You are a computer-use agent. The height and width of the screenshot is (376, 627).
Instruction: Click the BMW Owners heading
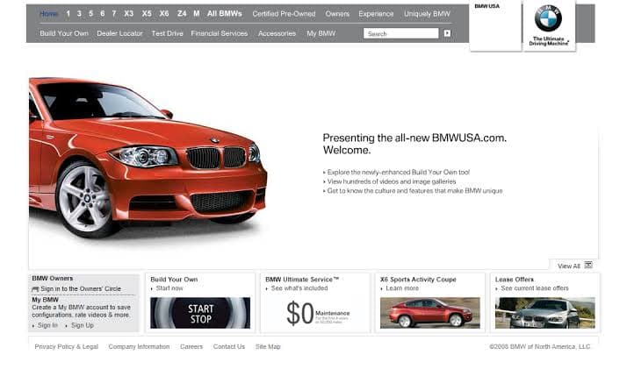point(53,278)
